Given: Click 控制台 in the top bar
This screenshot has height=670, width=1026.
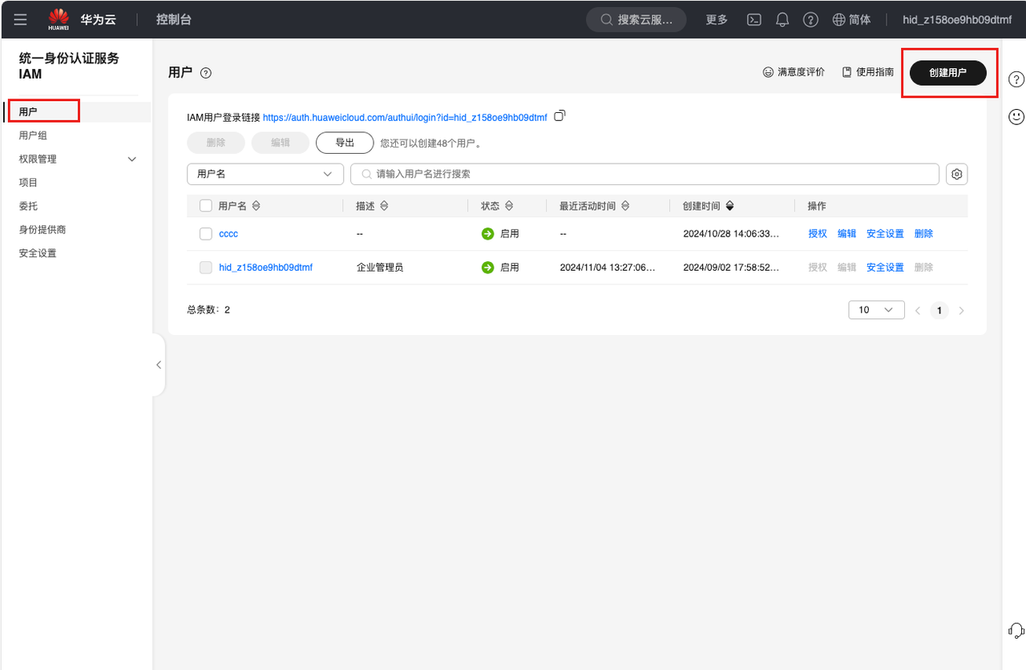Looking at the screenshot, I should tap(174, 19).
